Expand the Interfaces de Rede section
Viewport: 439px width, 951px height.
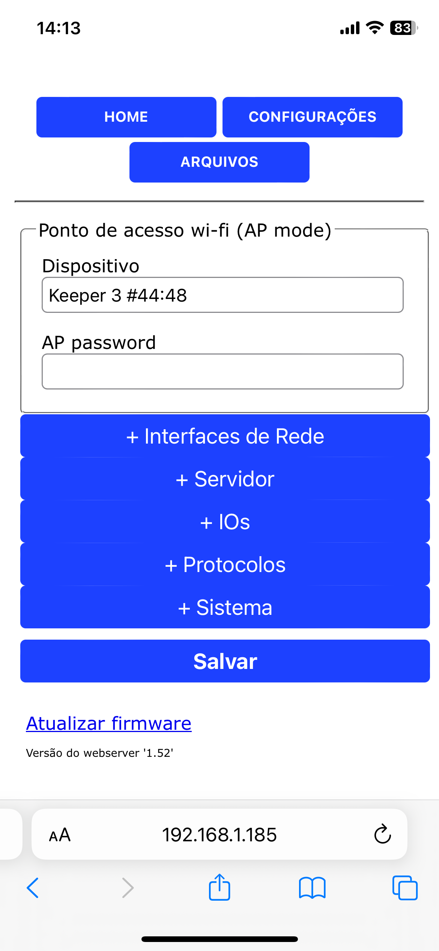(225, 436)
